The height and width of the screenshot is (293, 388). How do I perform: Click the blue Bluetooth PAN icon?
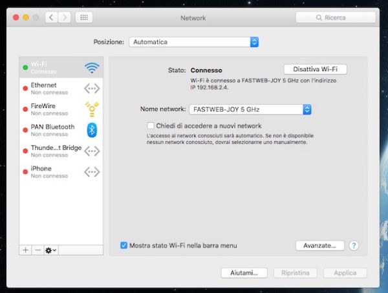coord(92,129)
